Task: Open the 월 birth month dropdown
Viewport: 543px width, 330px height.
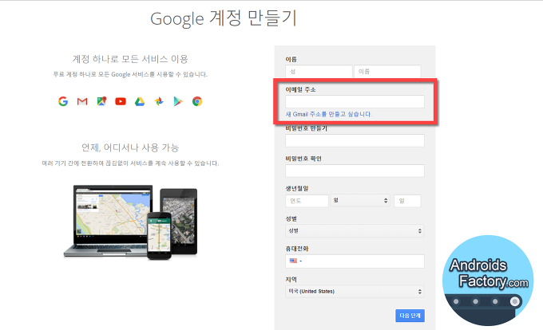Action: pos(360,200)
